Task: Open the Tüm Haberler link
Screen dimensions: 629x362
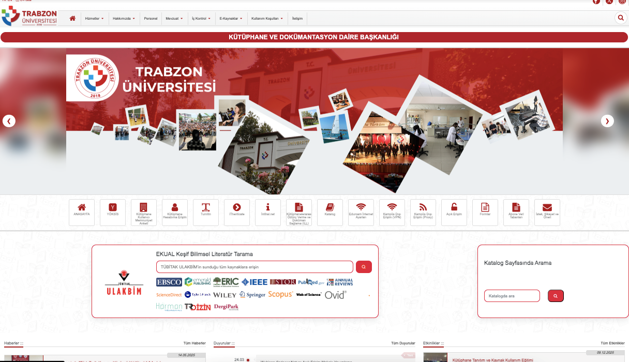Action: (x=194, y=343)
